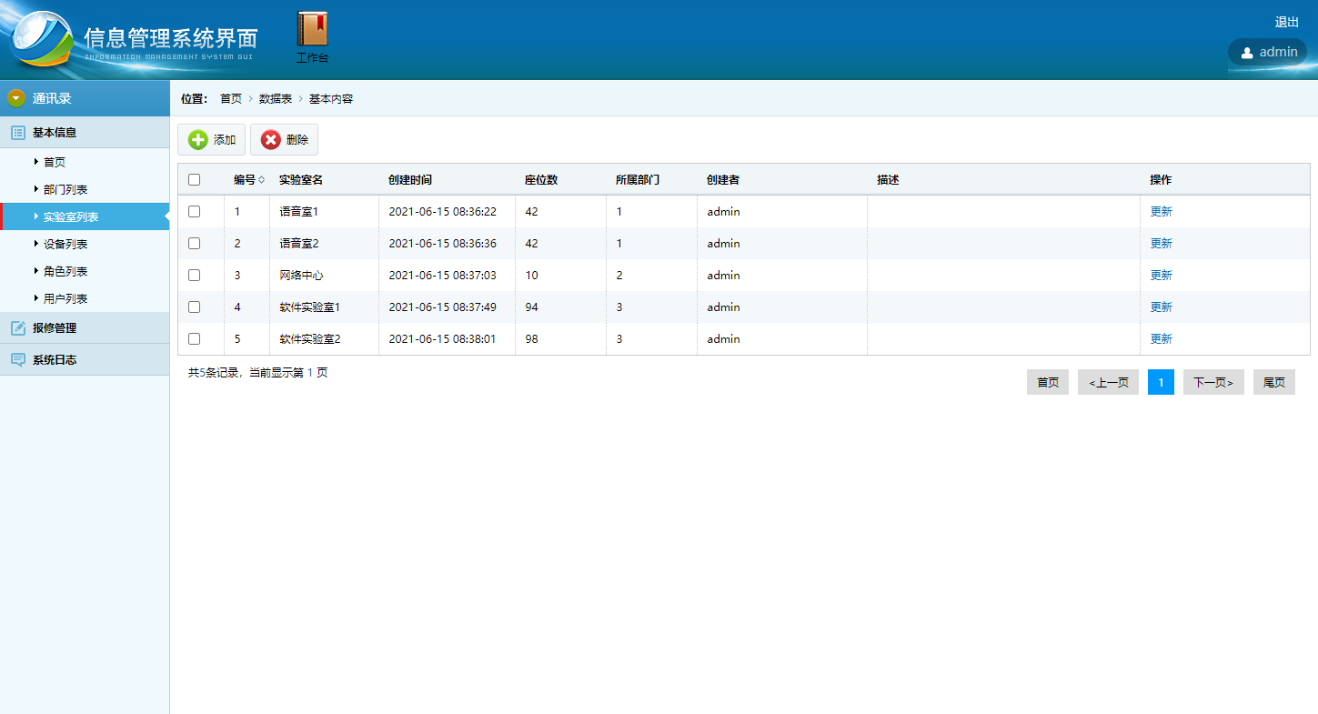The width and height of the screenshot is (1318, 714).
Task: Click the red X 删除 icon
Action: (270, 140)
